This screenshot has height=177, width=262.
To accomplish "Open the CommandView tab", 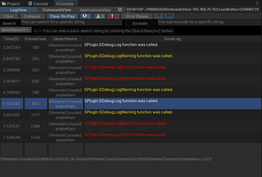I will [x=57, y=10].
